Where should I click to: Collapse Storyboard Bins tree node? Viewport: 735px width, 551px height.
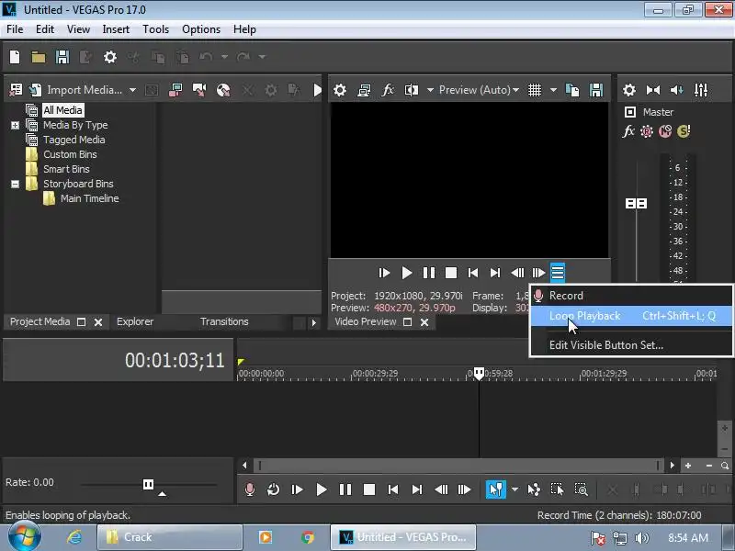(x=15, y=184)
